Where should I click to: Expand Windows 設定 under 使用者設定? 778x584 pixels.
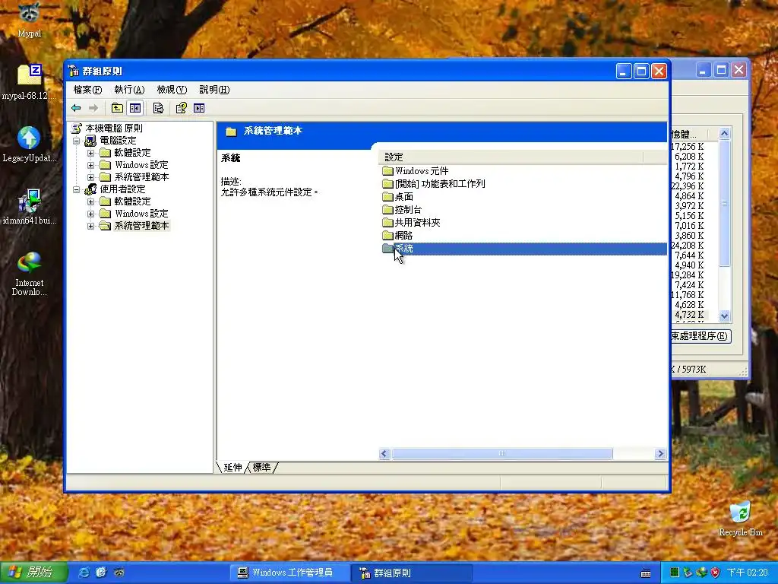91,214
